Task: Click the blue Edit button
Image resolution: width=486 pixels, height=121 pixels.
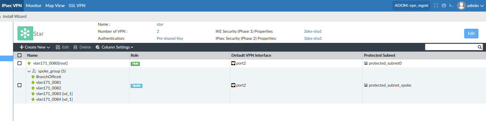Action: (471, 34)
